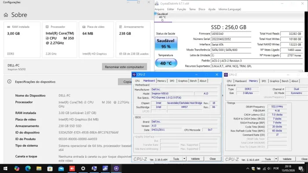Click the Placa de vídeo card icon
This screenshot has width=308, height=173.
[x=84, y=27]
